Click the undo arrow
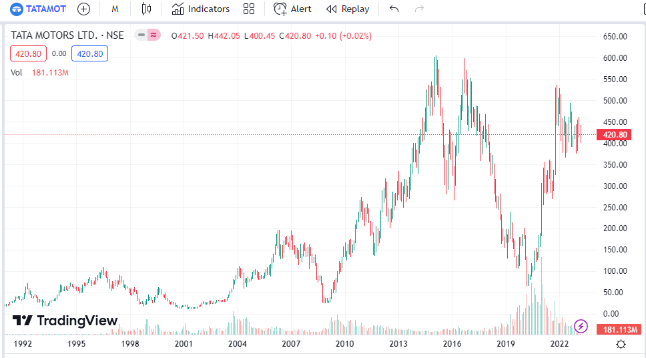The image size is (646, 358). (394, 9)
